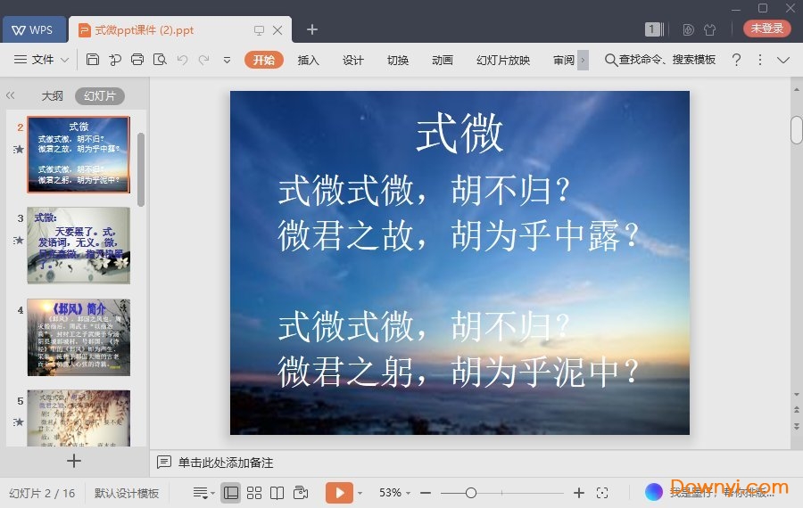Go to next slide double arrow
This screenshot has width=803, height=508.
click(797, 426)
